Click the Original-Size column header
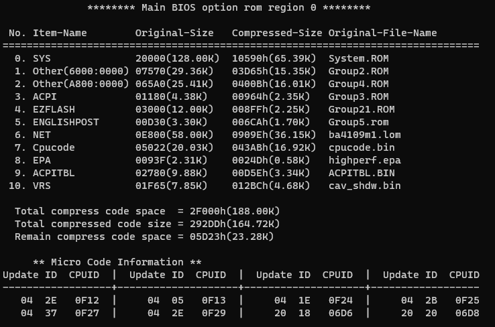 tap(174, 33)
